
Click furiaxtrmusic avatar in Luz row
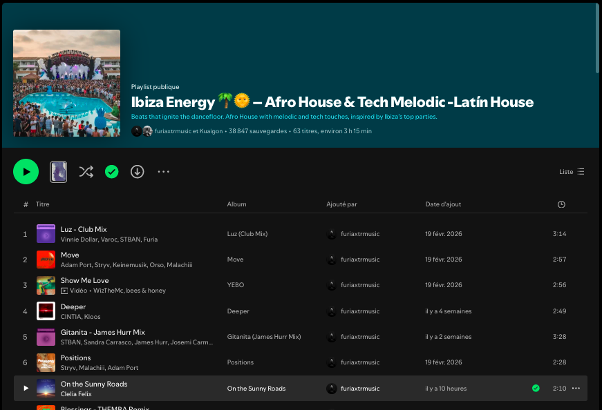pos(331,234)
